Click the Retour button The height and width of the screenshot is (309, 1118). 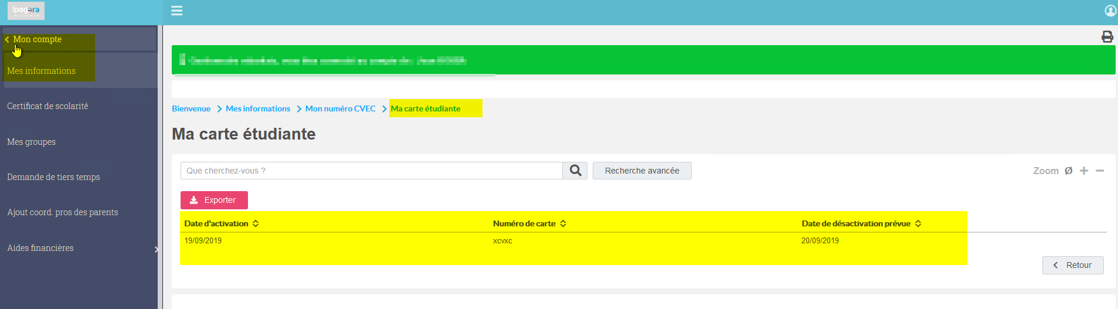(1073, 265)
